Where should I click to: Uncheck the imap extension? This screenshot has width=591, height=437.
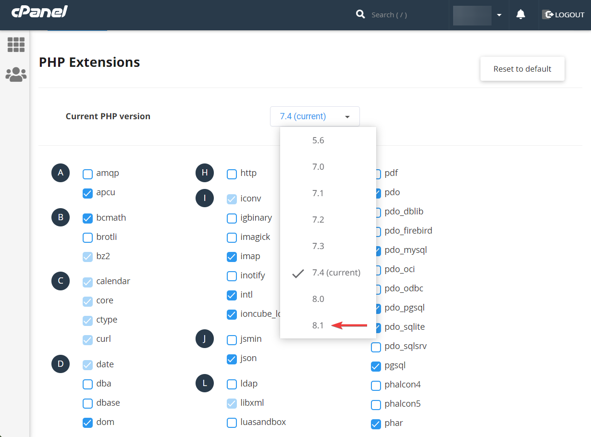click(232, 257)
